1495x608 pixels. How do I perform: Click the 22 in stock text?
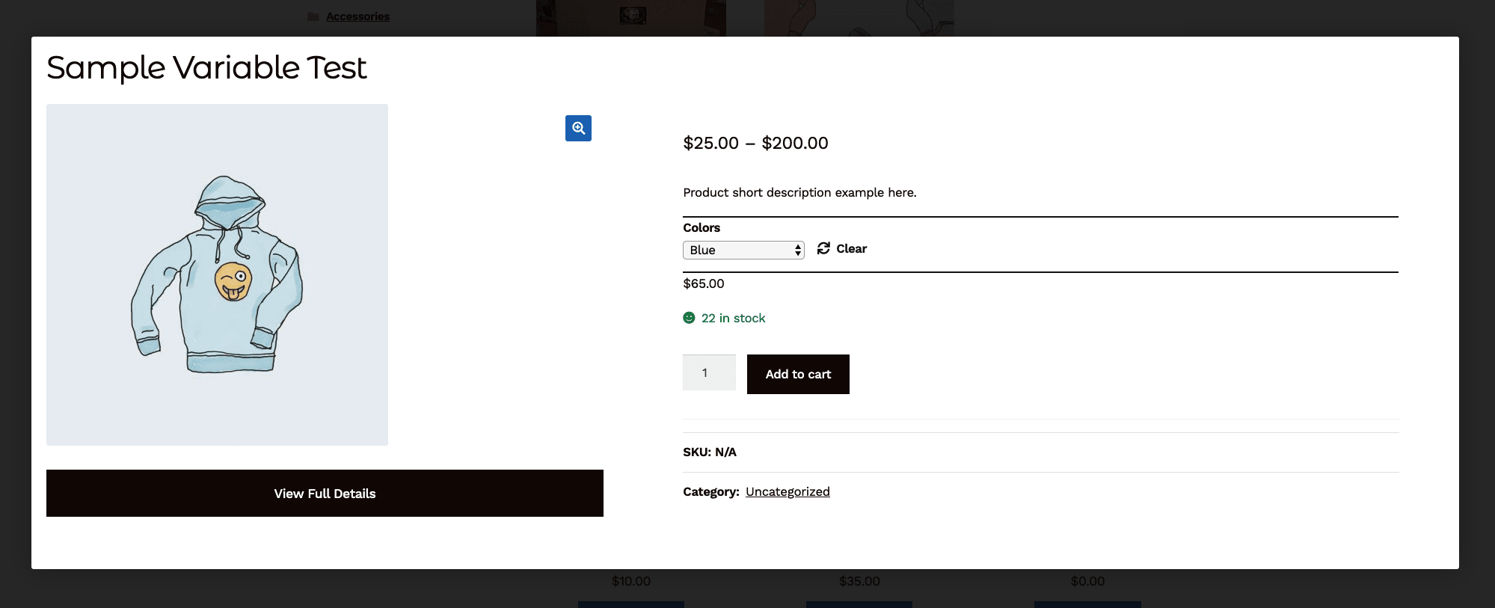coord(733,317)
